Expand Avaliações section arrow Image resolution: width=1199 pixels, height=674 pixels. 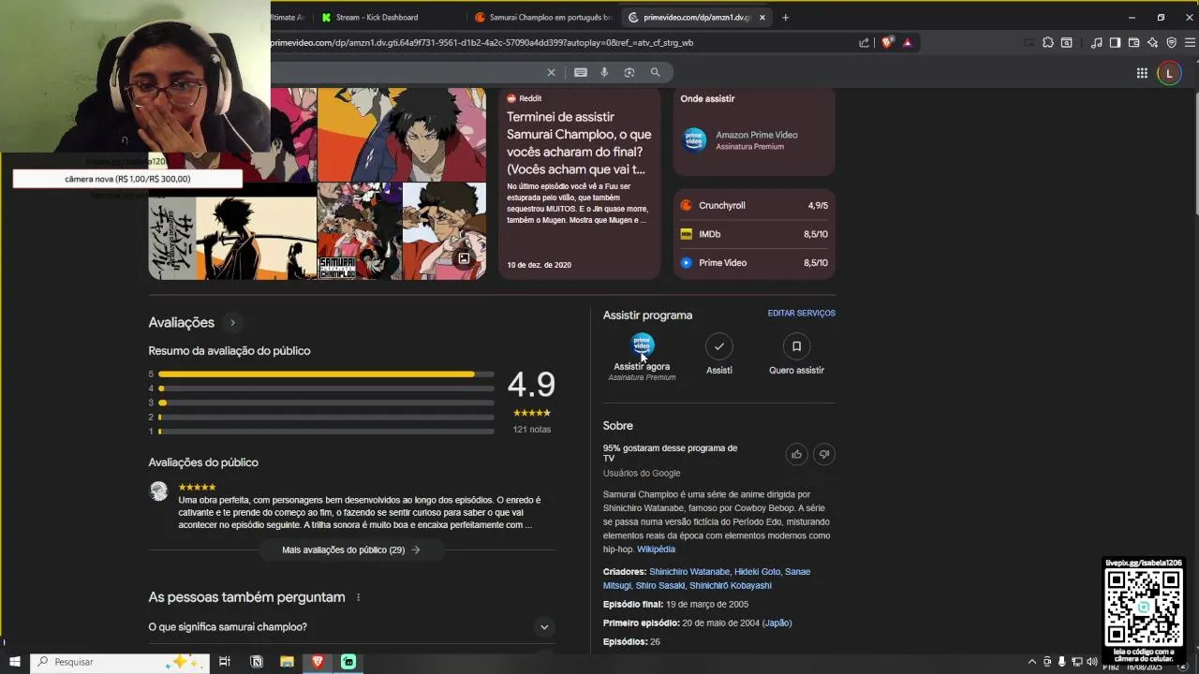pos(232,322)
